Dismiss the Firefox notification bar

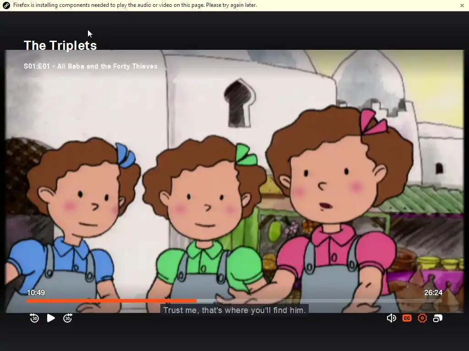click(x=462, y=5)
